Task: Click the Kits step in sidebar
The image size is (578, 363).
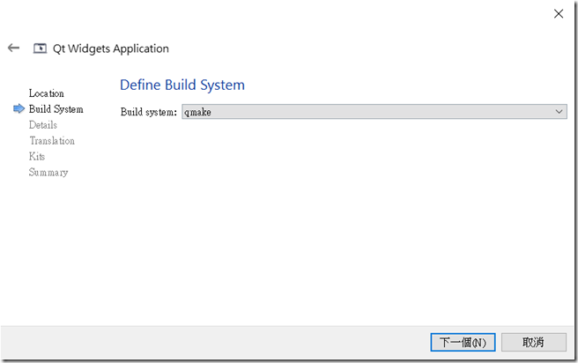Action: (x=37, y=156)
